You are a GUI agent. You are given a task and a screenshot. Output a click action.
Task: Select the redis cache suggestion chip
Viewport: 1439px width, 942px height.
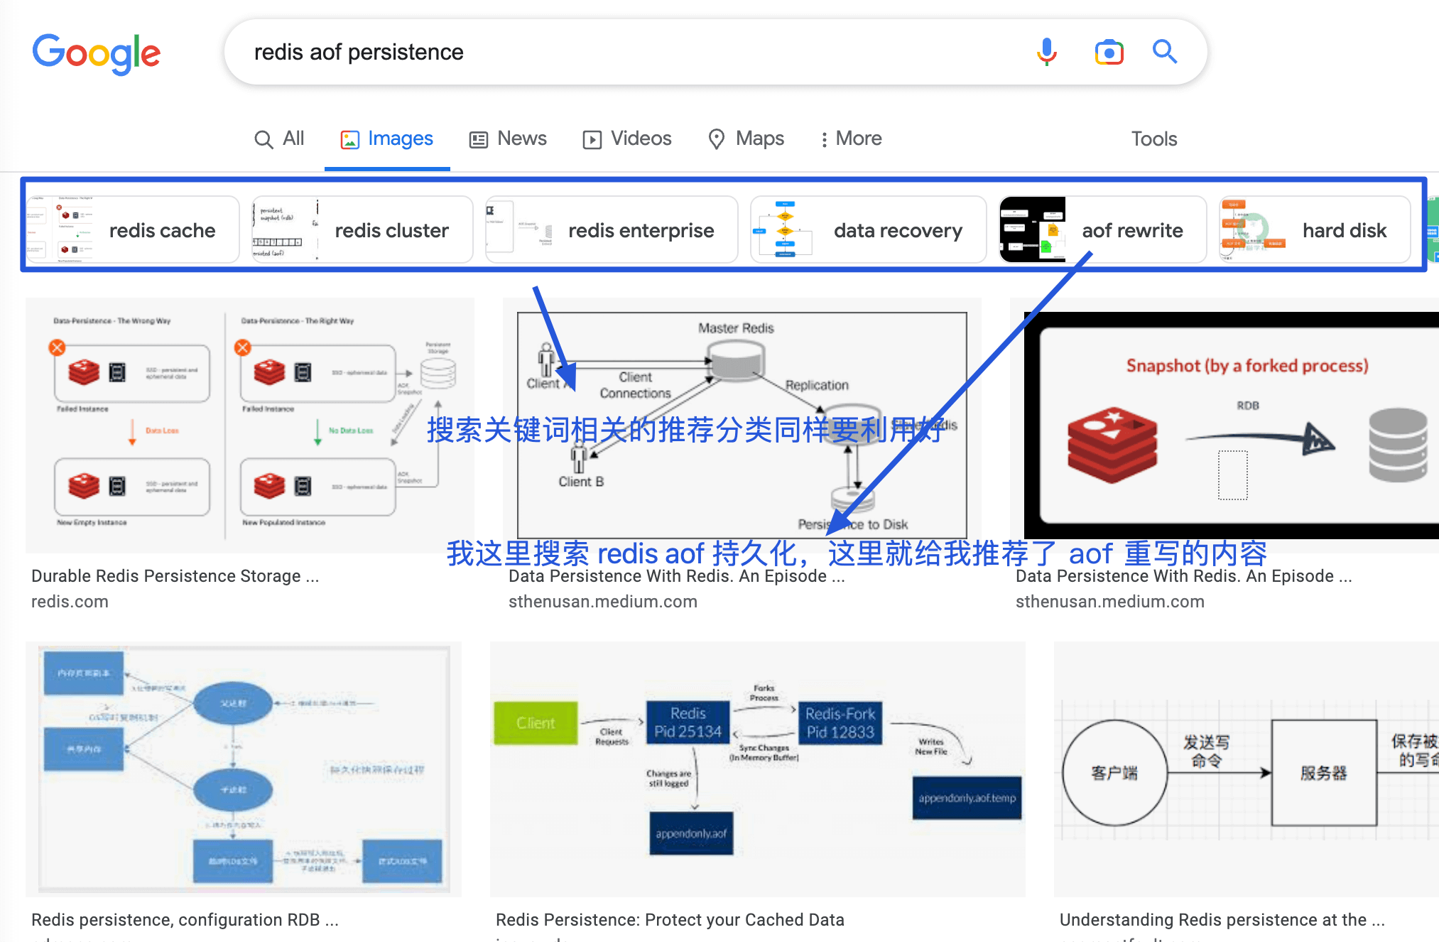(132, 229)
